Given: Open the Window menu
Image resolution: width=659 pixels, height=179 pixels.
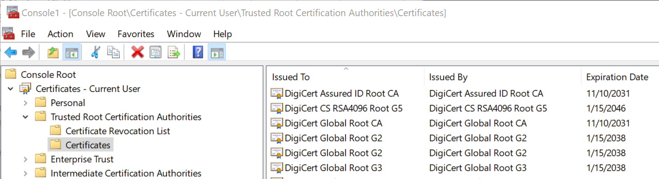Looking at the screenshot, I should (x=184, y=34).
